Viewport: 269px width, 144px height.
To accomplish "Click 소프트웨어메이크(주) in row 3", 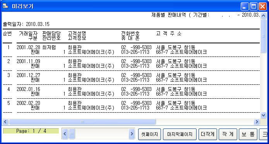I will click(91, 80).
